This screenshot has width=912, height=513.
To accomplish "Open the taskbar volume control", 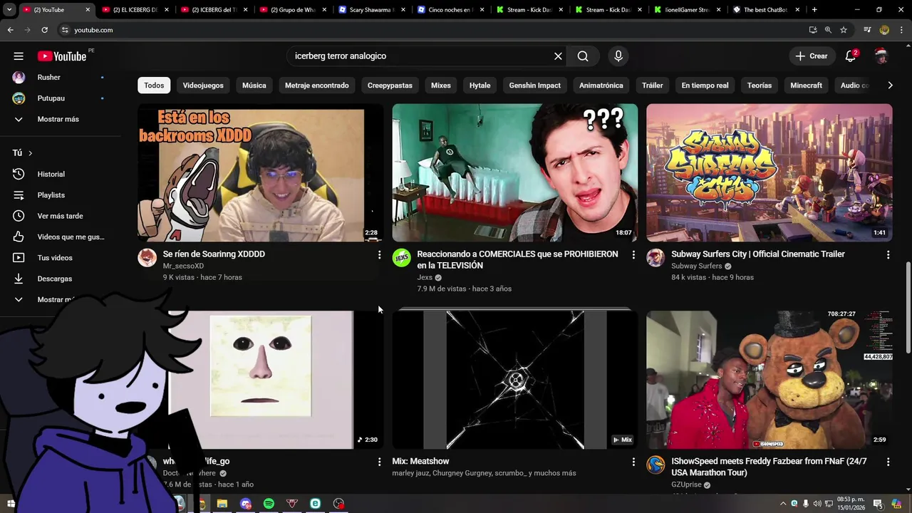I will tap(817, 504).
